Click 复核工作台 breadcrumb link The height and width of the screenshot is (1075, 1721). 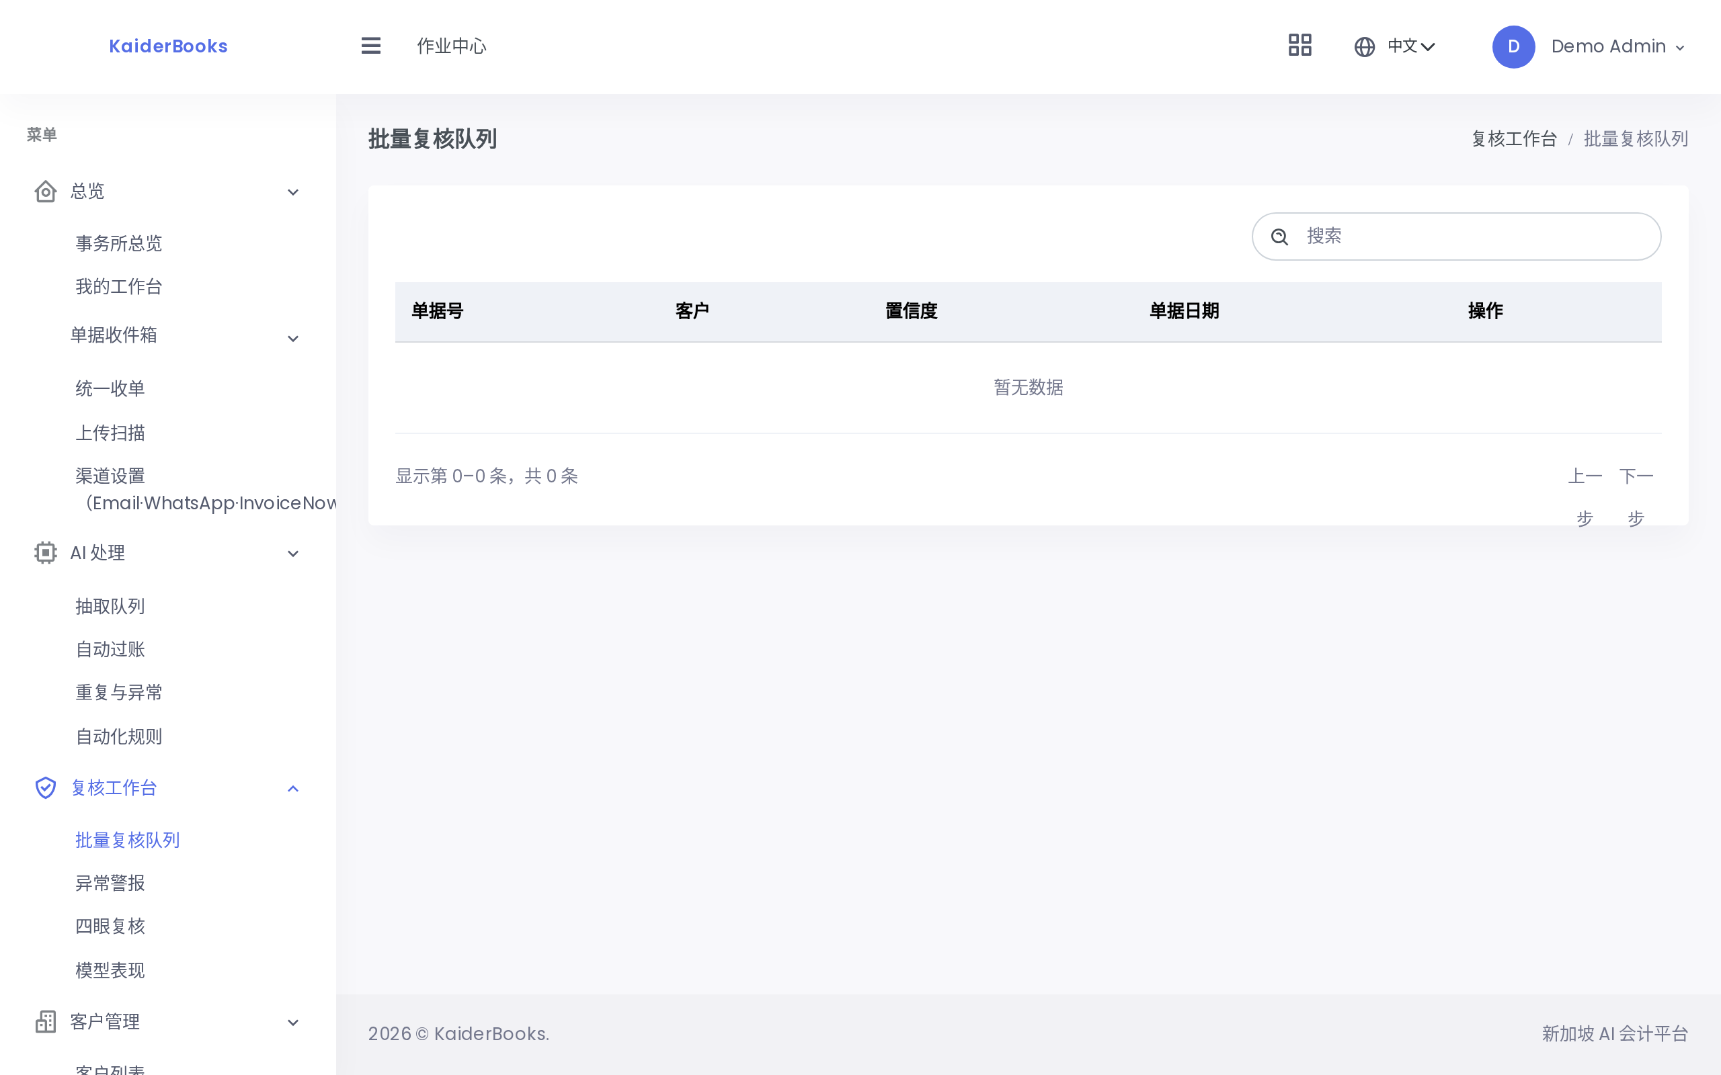[1514, 138]
